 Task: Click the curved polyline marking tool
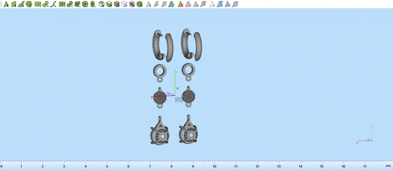coord(54,4)
